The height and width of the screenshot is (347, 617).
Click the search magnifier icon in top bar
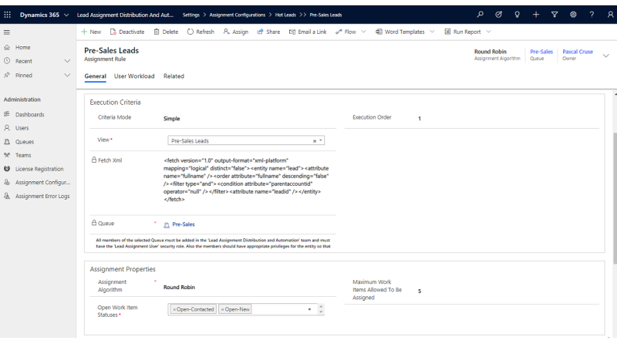point(480,15)
